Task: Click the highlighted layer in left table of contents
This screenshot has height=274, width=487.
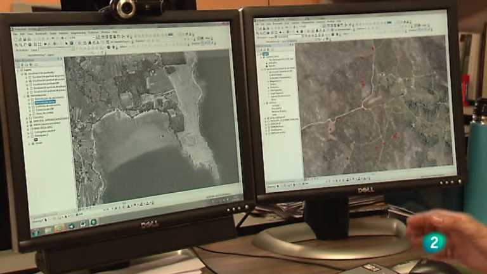Action: coord(45,101)
